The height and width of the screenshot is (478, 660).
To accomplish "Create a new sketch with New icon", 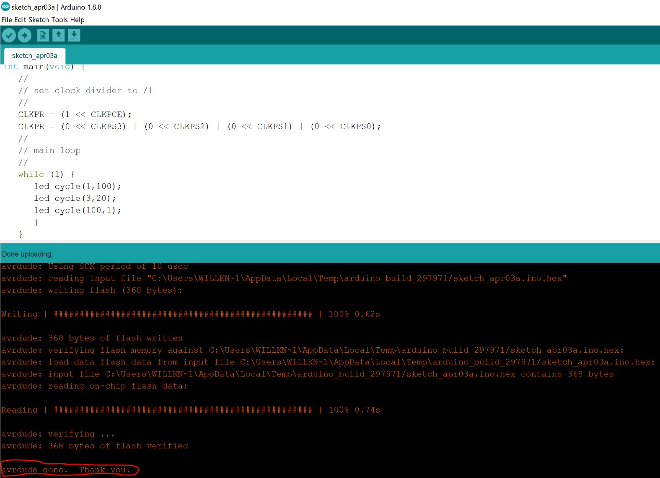I will click(43, 35).
